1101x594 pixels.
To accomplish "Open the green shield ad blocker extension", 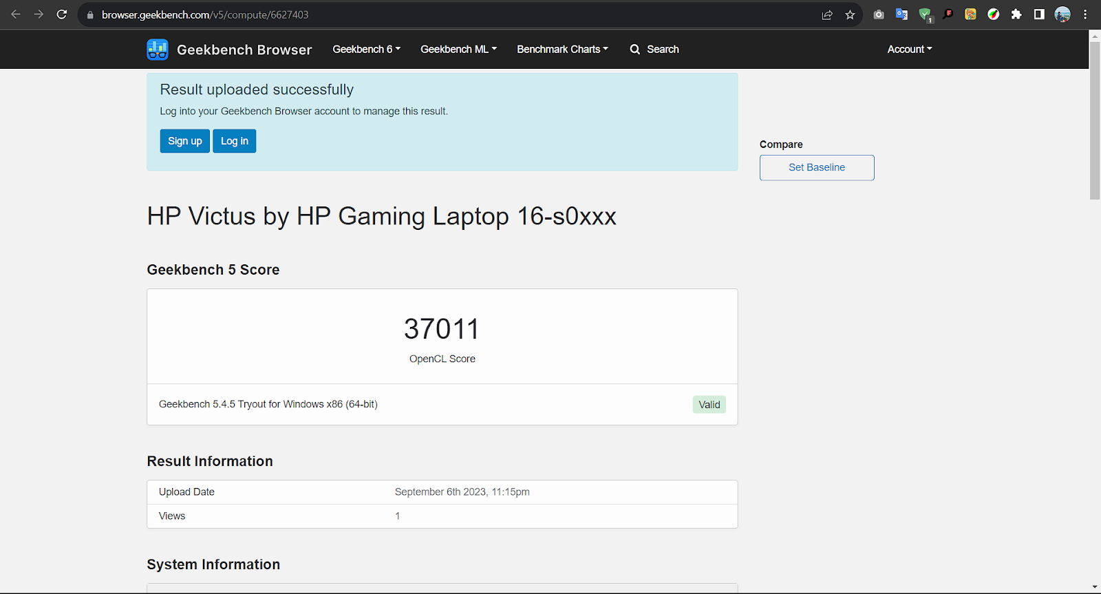I will (x=925, y=14).
